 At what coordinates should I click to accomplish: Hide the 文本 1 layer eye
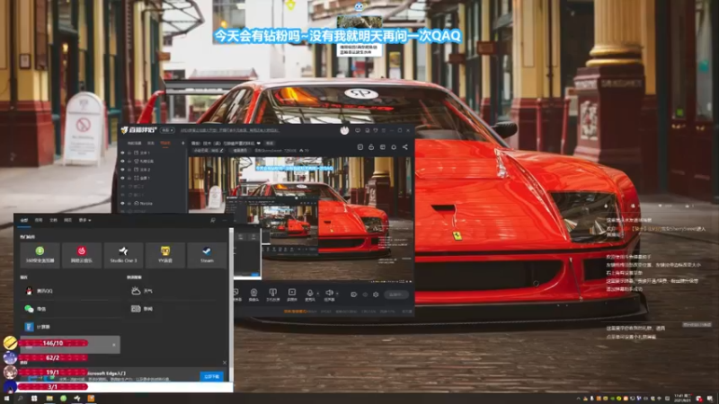(x=122, y=153)
